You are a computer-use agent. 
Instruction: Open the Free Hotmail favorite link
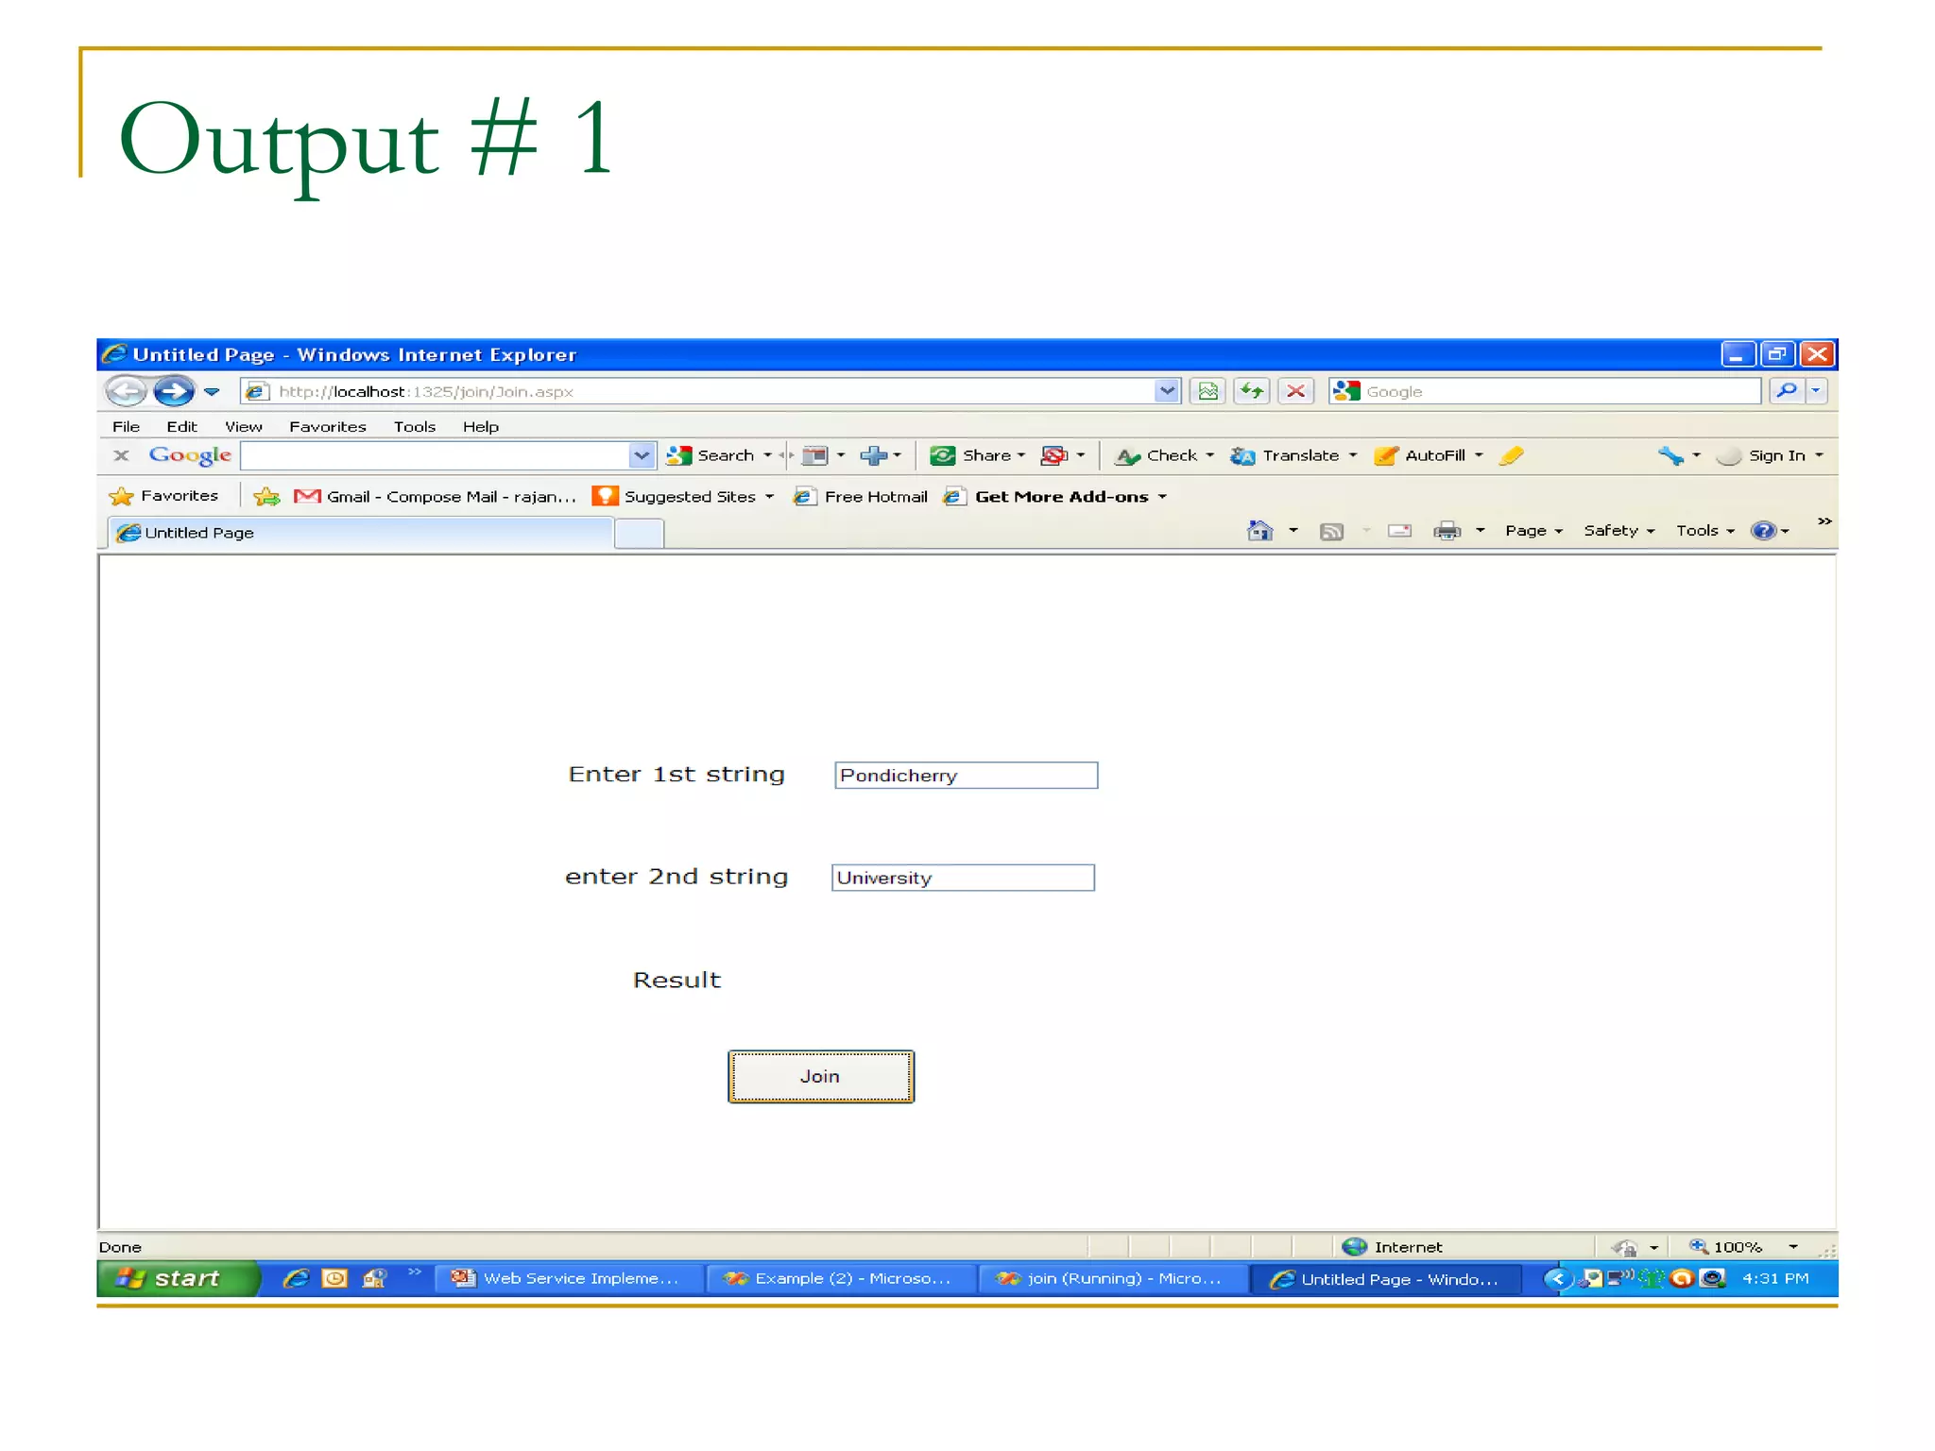click(861, 496)
